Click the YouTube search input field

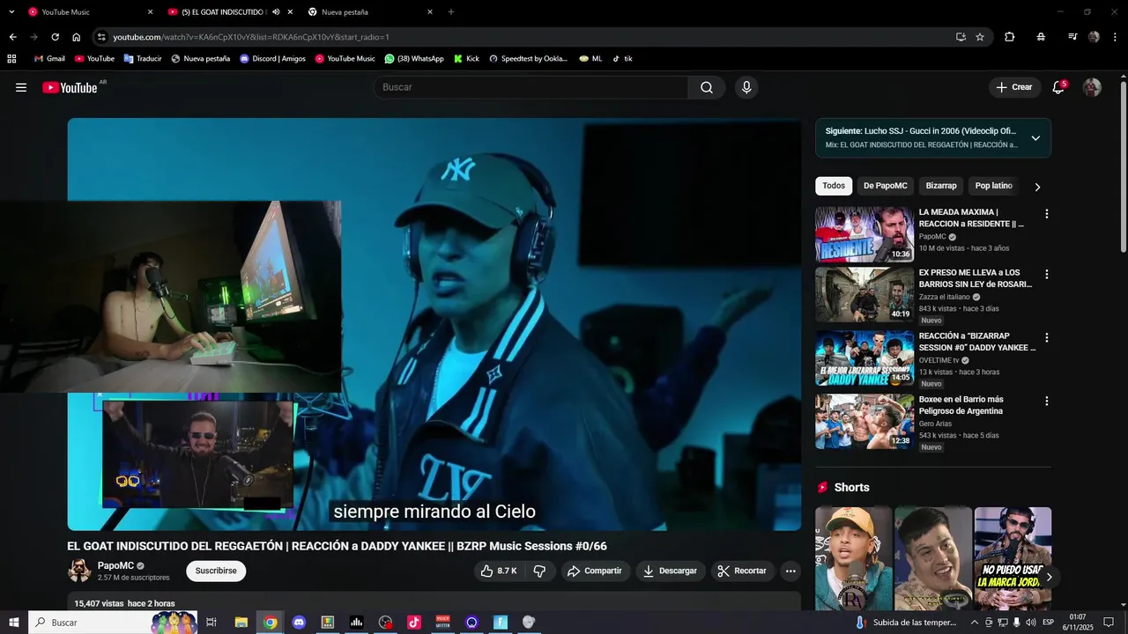pos(531,87)
